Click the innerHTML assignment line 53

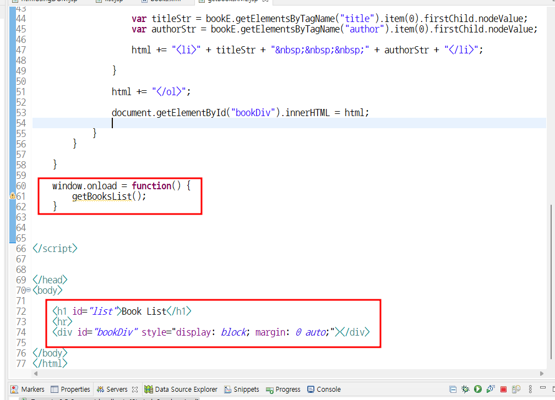240,112
